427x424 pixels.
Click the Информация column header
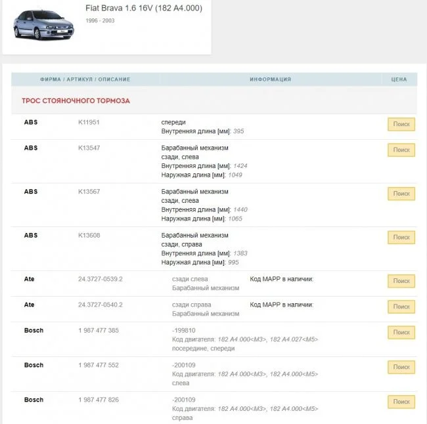tap(270, 79)
